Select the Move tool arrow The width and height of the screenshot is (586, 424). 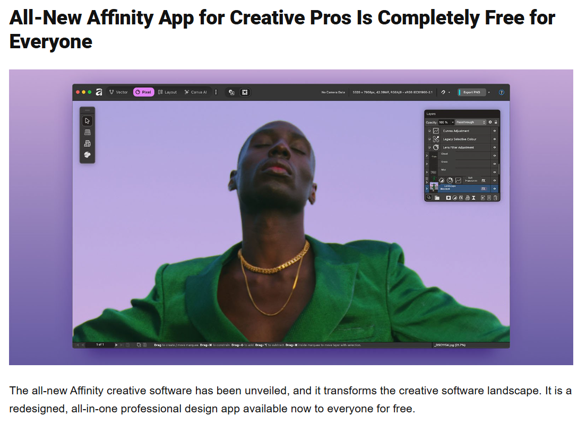coord(88,121)
